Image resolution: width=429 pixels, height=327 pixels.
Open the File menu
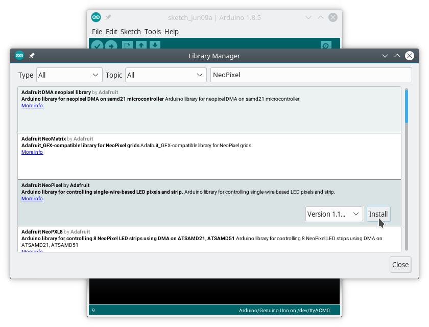click(97, 32)
